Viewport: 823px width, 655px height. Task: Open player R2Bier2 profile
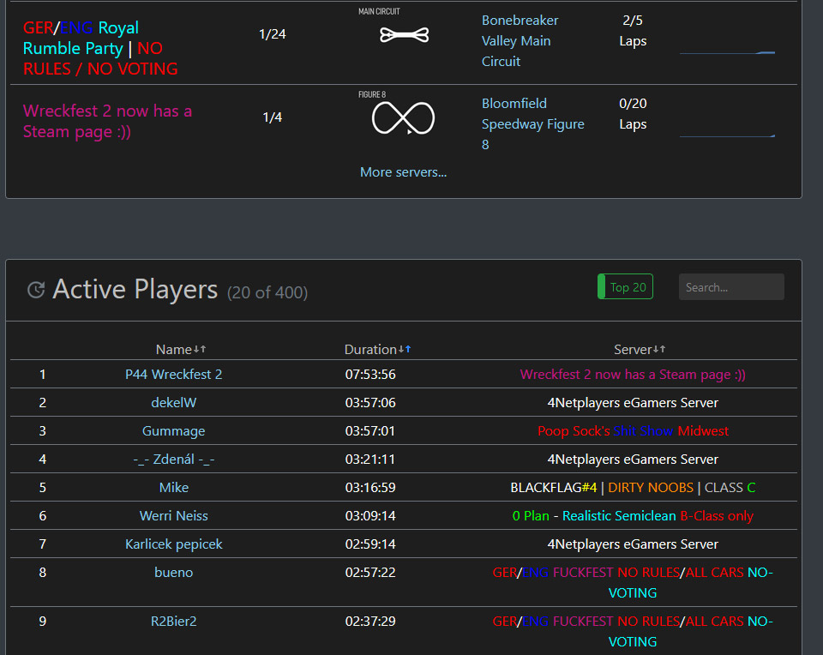click(x=174, y=622)
